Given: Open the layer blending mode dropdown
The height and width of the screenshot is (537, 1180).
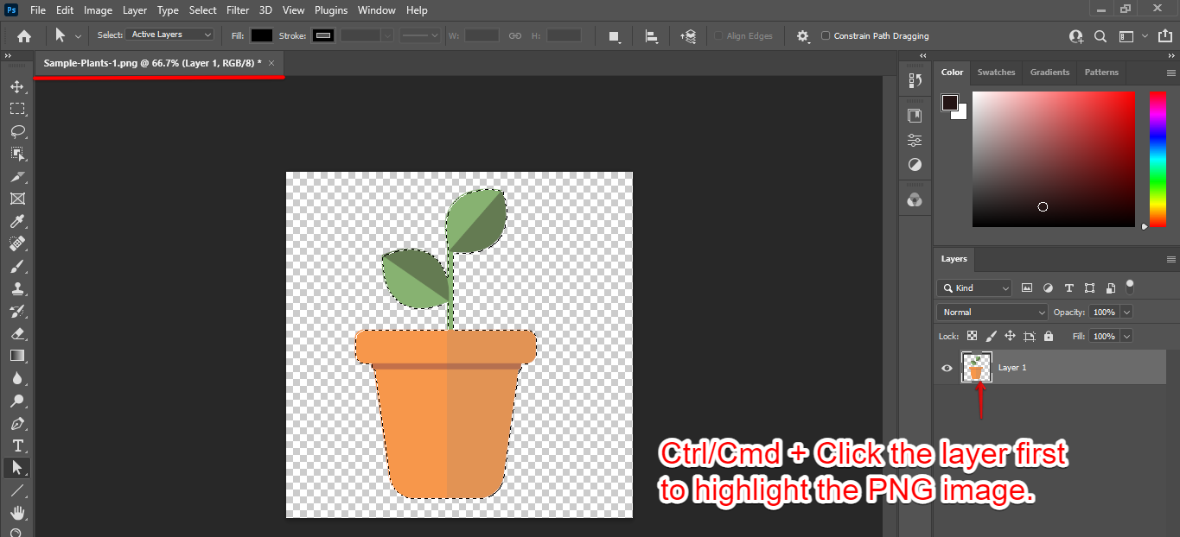Looking at the screenshot, I should click(x=991, y=312).
